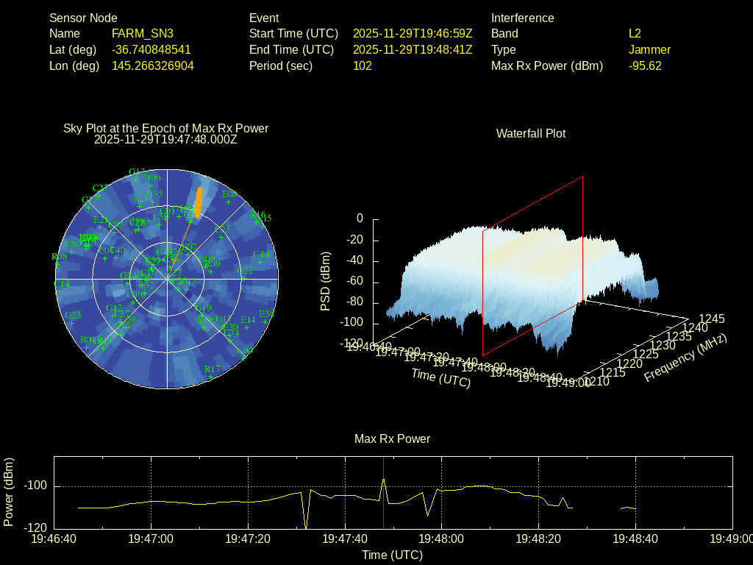Select the event Start Time value
The image size is (753, 565).
pyautogui.click(x=413, y=34)
